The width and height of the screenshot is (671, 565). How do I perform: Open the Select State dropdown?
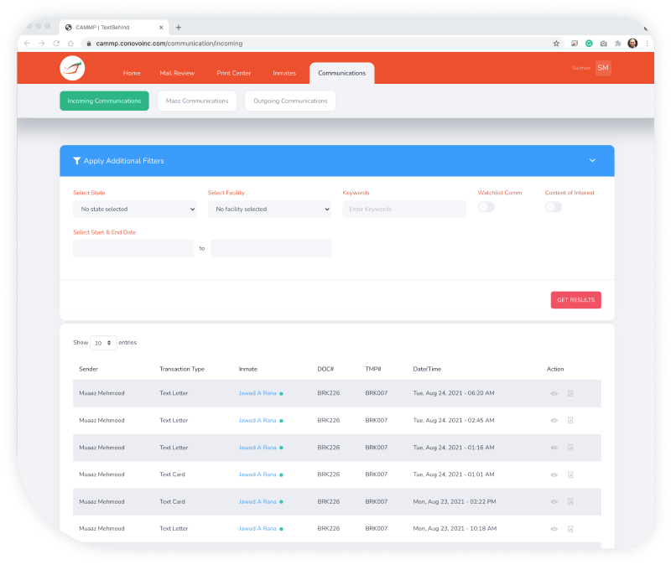[134, 210]
